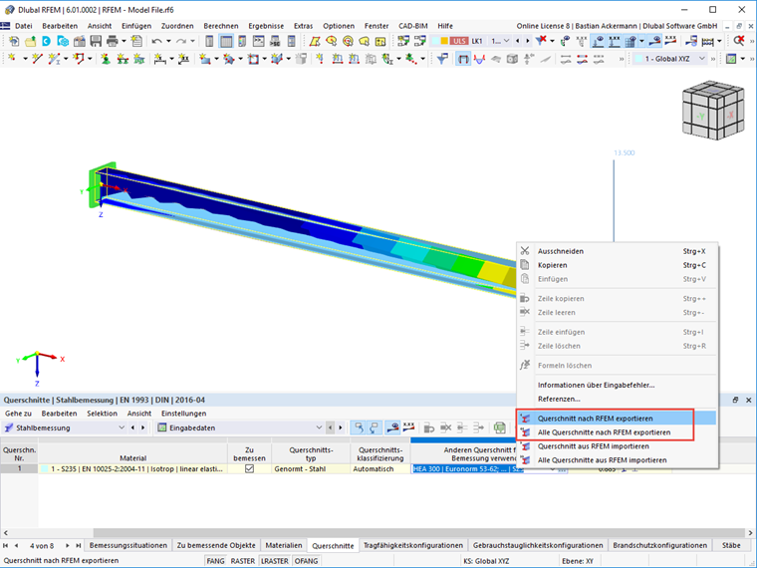This screenshot has width=757, height=568.
Task: Click the ULS design situation button
Action: tap(459, 41)
